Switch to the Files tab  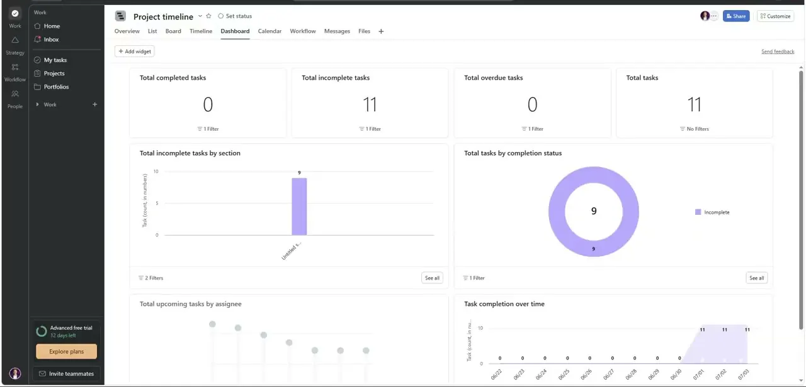click(364, 31)
